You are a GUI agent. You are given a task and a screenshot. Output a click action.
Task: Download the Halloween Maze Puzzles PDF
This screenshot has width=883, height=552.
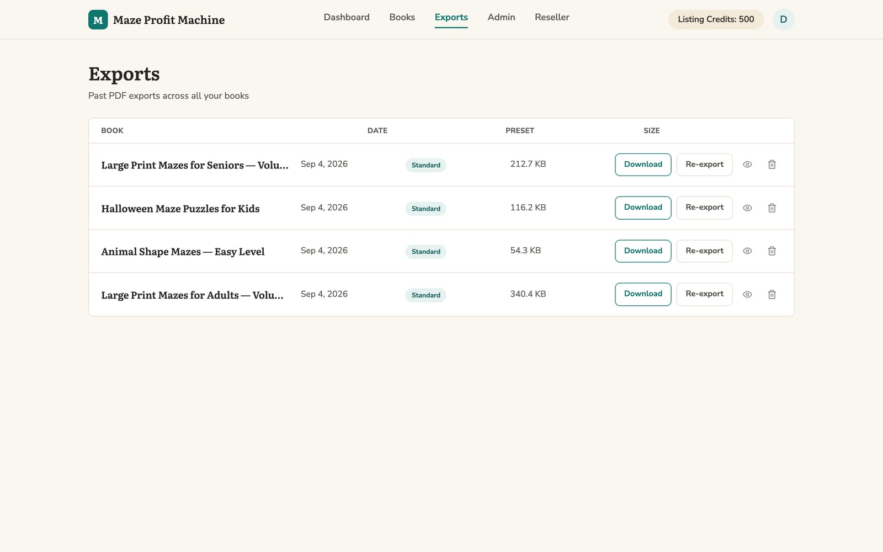(x=643, y=208)
